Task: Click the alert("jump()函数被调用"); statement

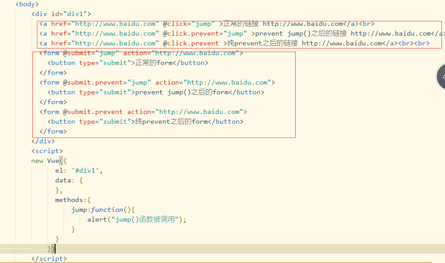Action: [x=137, y=219]
